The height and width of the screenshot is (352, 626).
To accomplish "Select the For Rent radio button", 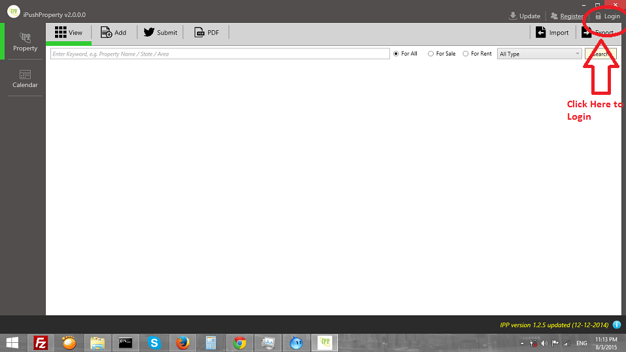I will [466, 54].
